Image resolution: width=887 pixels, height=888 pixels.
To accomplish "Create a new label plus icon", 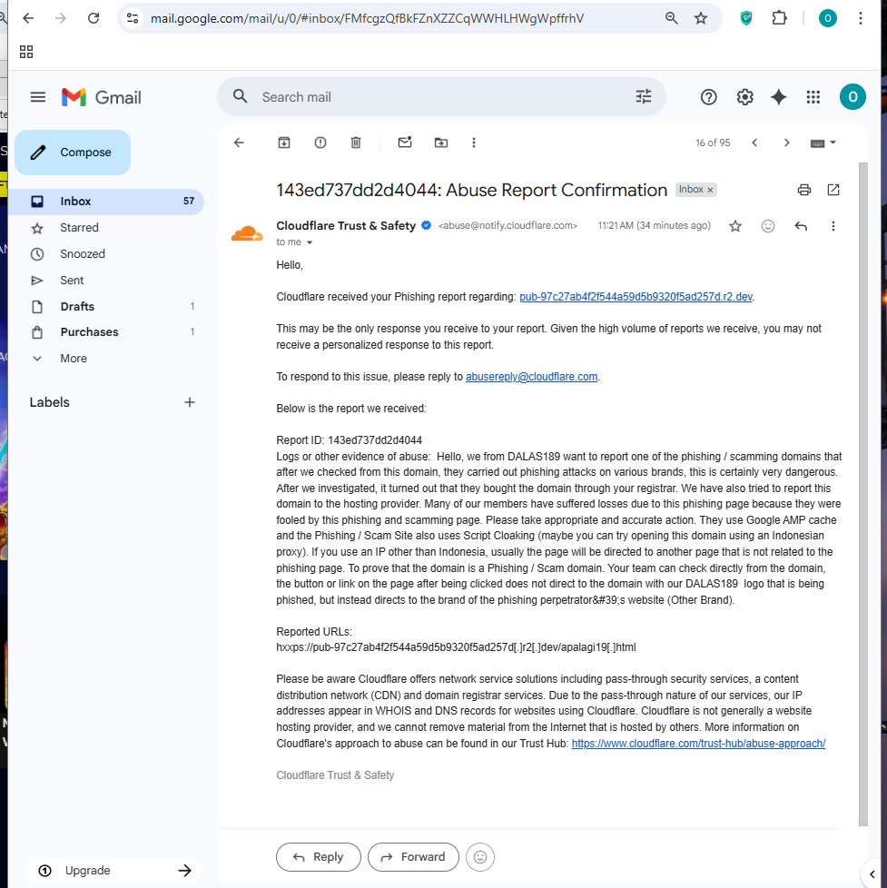I will pos(190,402).
